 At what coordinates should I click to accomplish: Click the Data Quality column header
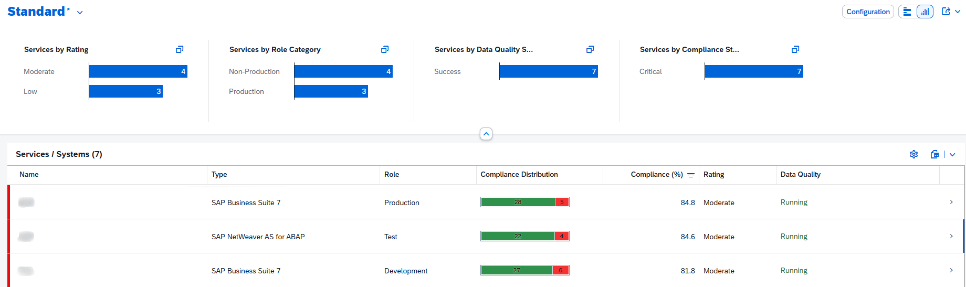(800, 175)
